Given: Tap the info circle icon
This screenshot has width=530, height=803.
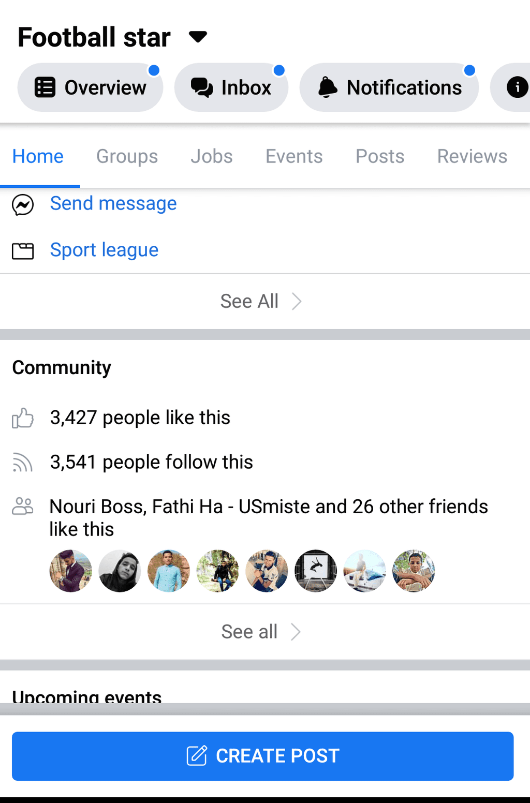Looking at the screenshot, I should click(x=517, y=87).
